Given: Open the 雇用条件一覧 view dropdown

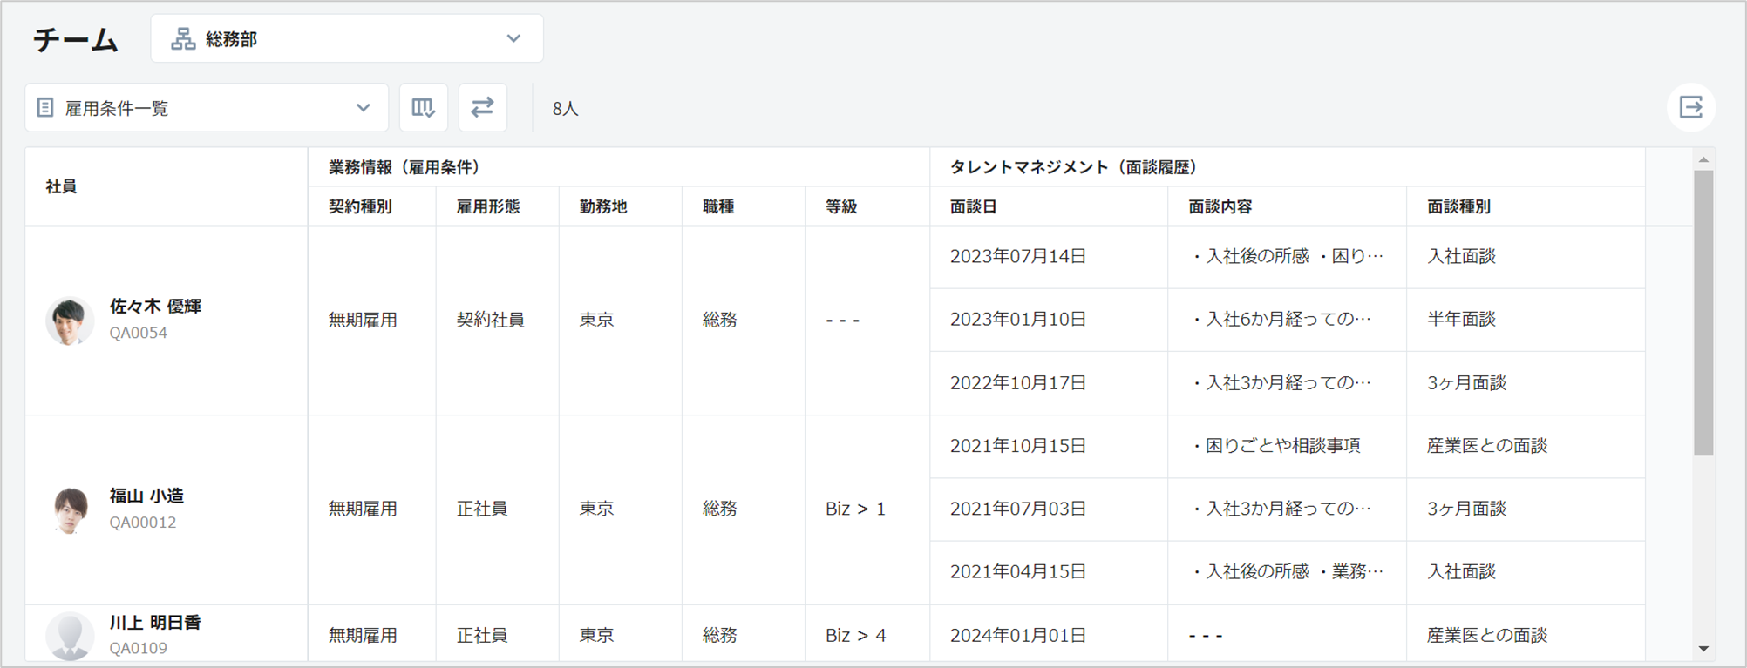Looking at the screenshot, I should pos(206,108).
